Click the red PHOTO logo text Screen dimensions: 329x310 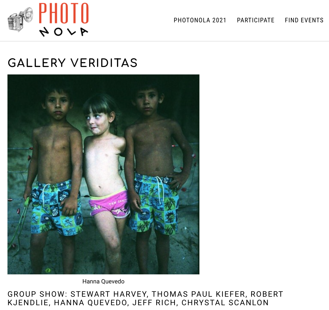pos(64,13)
